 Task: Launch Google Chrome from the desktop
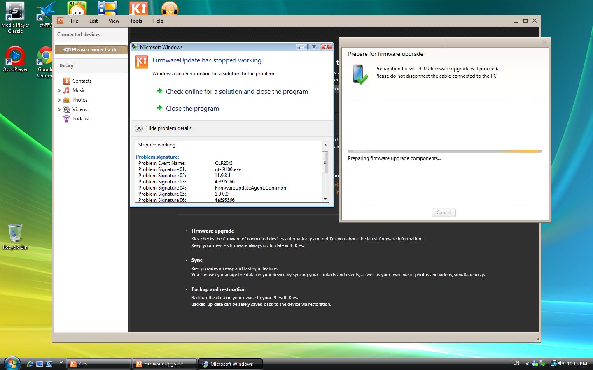[x=44, y=62]
